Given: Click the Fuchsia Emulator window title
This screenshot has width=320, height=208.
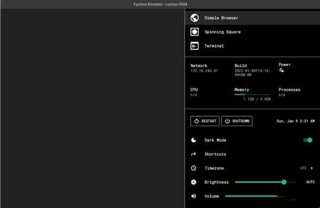Looking at the screenshot, I should point(160,4).
